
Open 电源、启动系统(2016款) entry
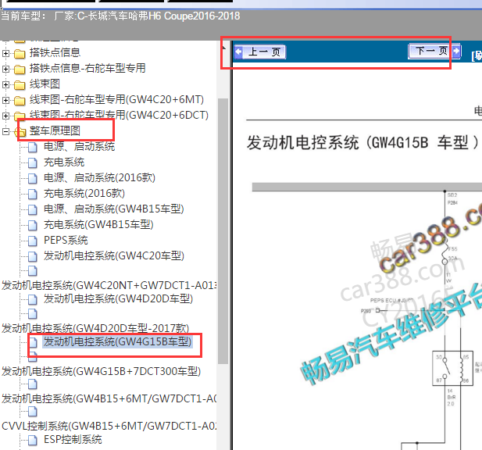pos(99,177)
